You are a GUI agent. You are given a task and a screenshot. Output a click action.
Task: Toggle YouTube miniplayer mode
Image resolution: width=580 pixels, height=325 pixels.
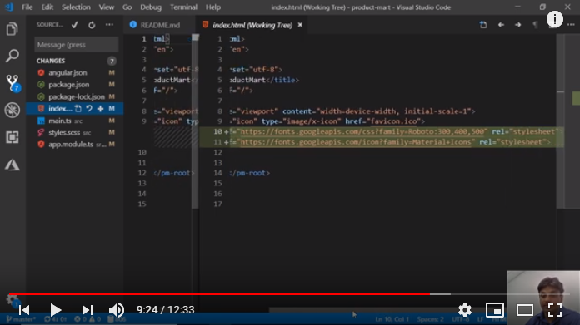pos(495,310)
